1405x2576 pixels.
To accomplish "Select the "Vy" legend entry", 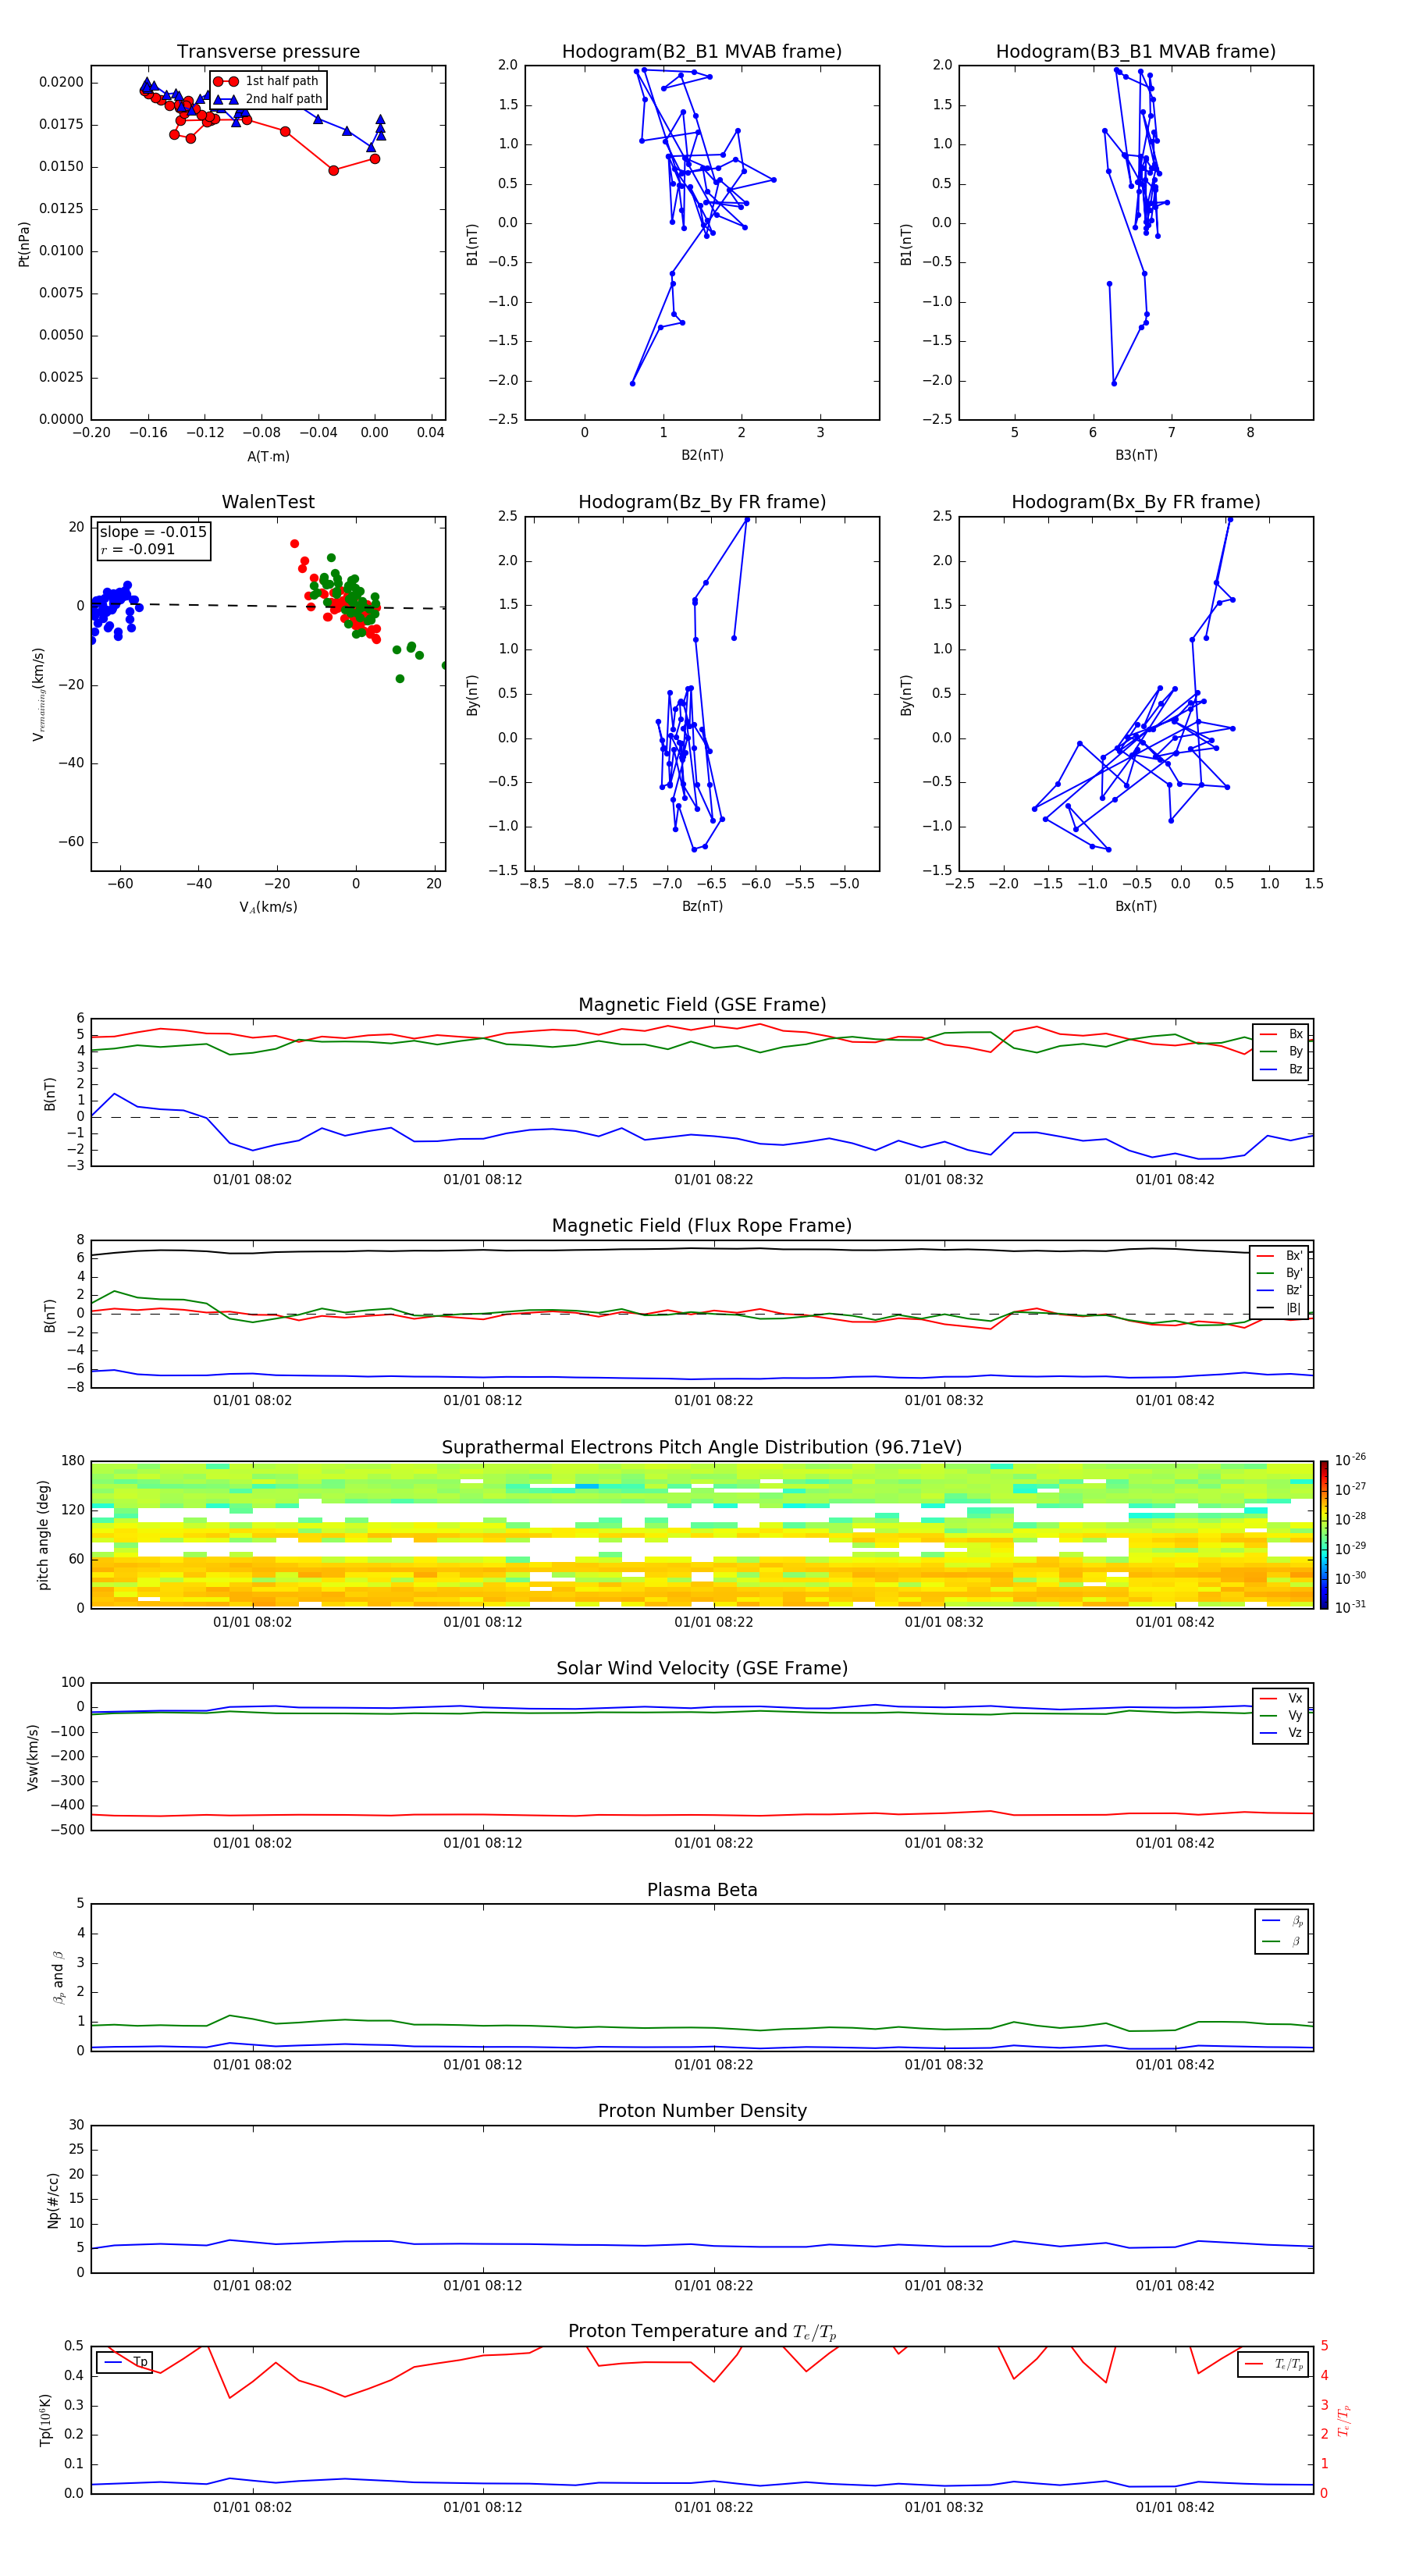I will pyautogui.click(x=1281, y=1715).
